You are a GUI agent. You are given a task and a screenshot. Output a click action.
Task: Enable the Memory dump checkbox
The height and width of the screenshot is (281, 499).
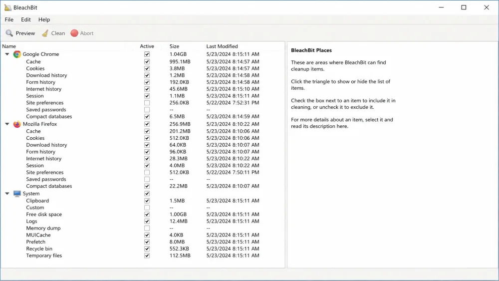pyautogui.click(x=147, y=228)
